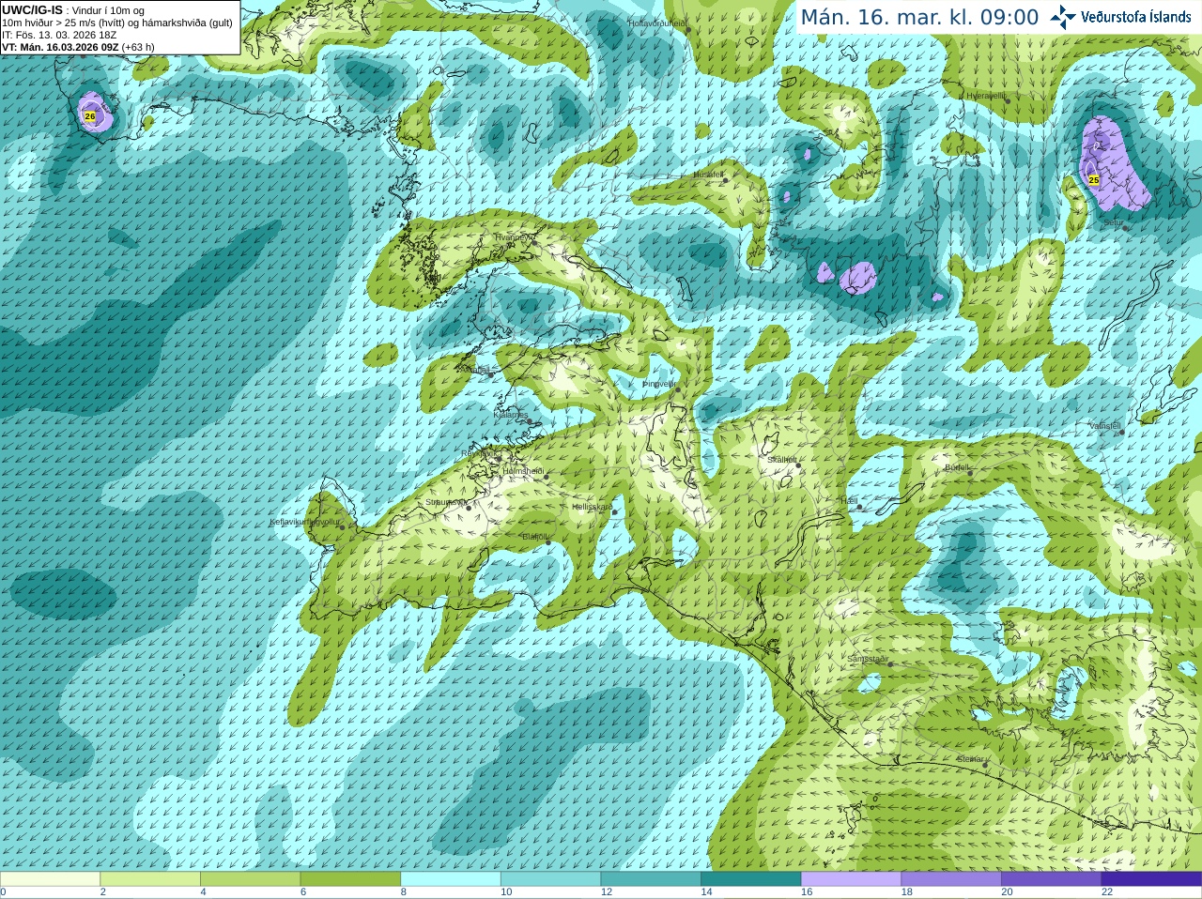The width and height of the screenshot is (1202, 899).
Task: Click the Hveravellir station label
Action: (x=986, y=96)
